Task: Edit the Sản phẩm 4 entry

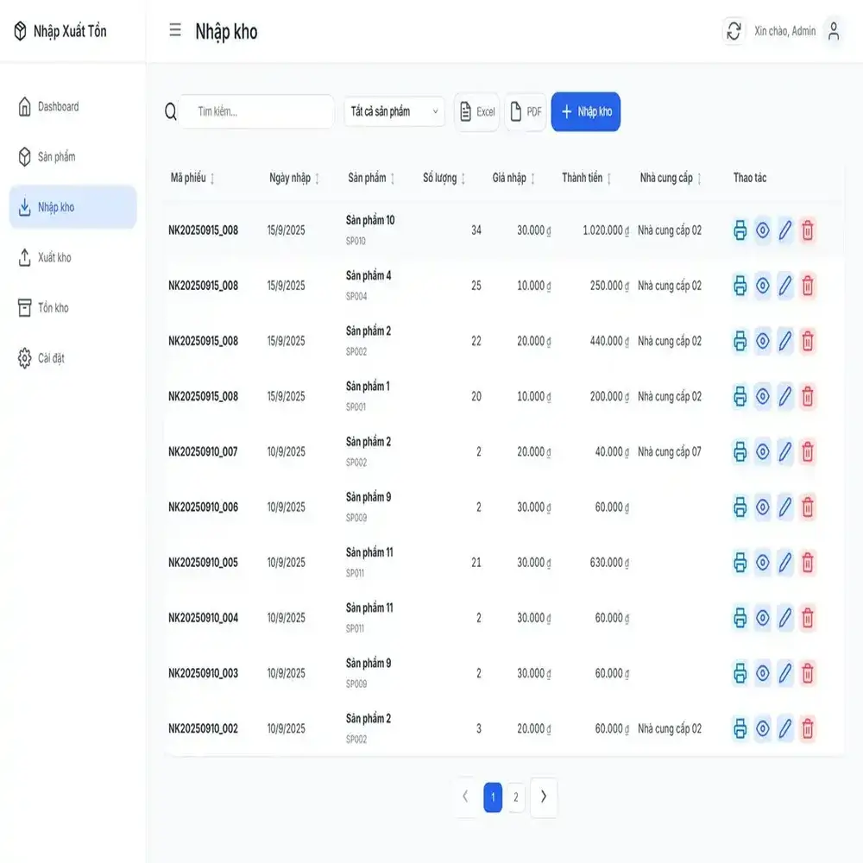Action: coord(784,286)
